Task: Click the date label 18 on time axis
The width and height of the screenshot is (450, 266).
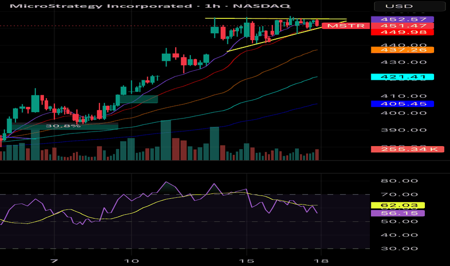Action: click(321, 261)
